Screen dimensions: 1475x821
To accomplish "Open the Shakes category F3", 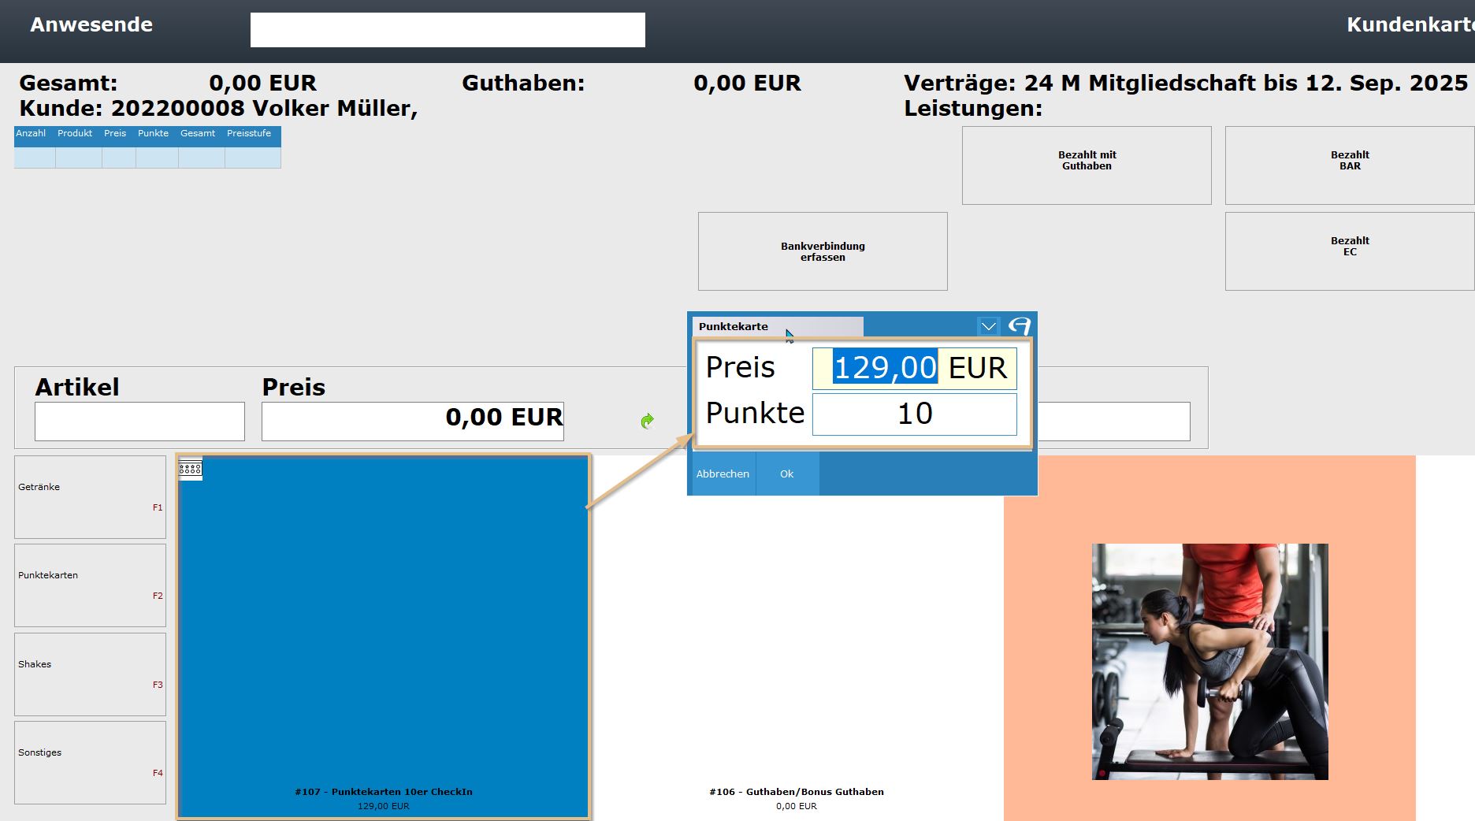I will (90, 674).
